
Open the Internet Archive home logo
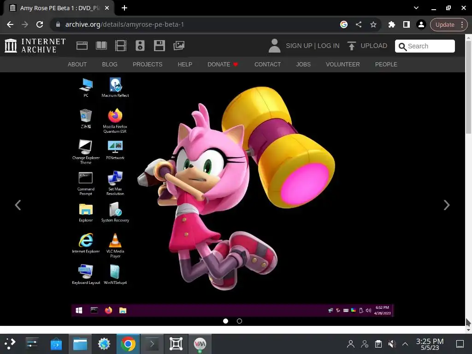[x=35, y=46]
